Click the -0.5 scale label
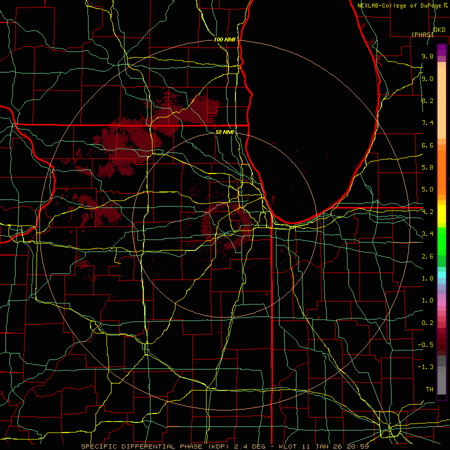 (425, 345)
